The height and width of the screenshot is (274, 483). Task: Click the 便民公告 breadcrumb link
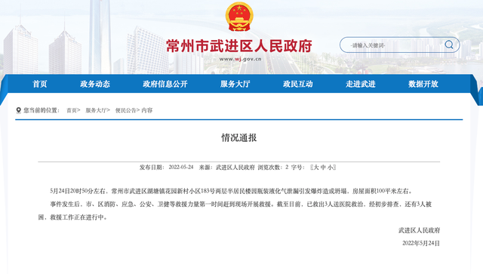tap(126, 110)
